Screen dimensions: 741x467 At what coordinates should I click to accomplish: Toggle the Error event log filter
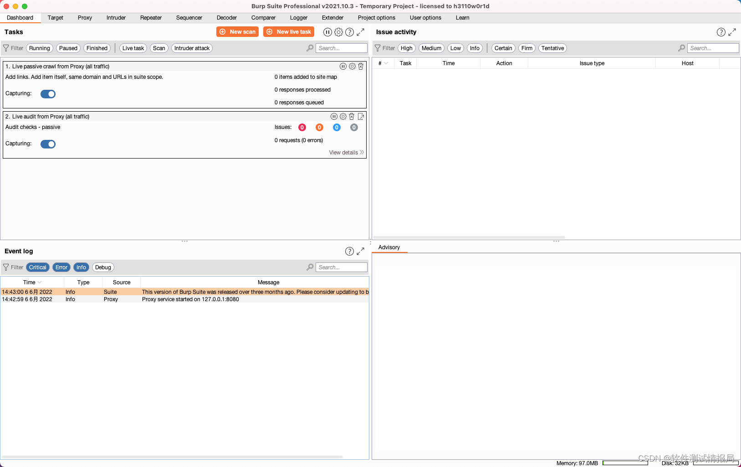[61, 267]
